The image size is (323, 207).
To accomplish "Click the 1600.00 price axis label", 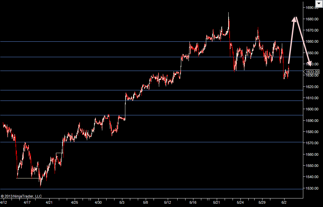I will pos(312,109).
